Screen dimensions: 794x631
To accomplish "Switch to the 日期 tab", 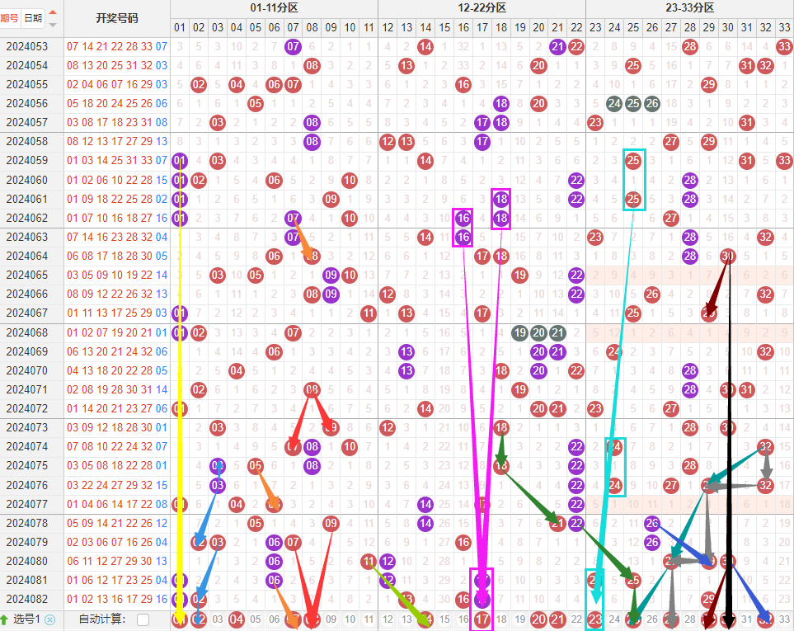I will [32, 18].
